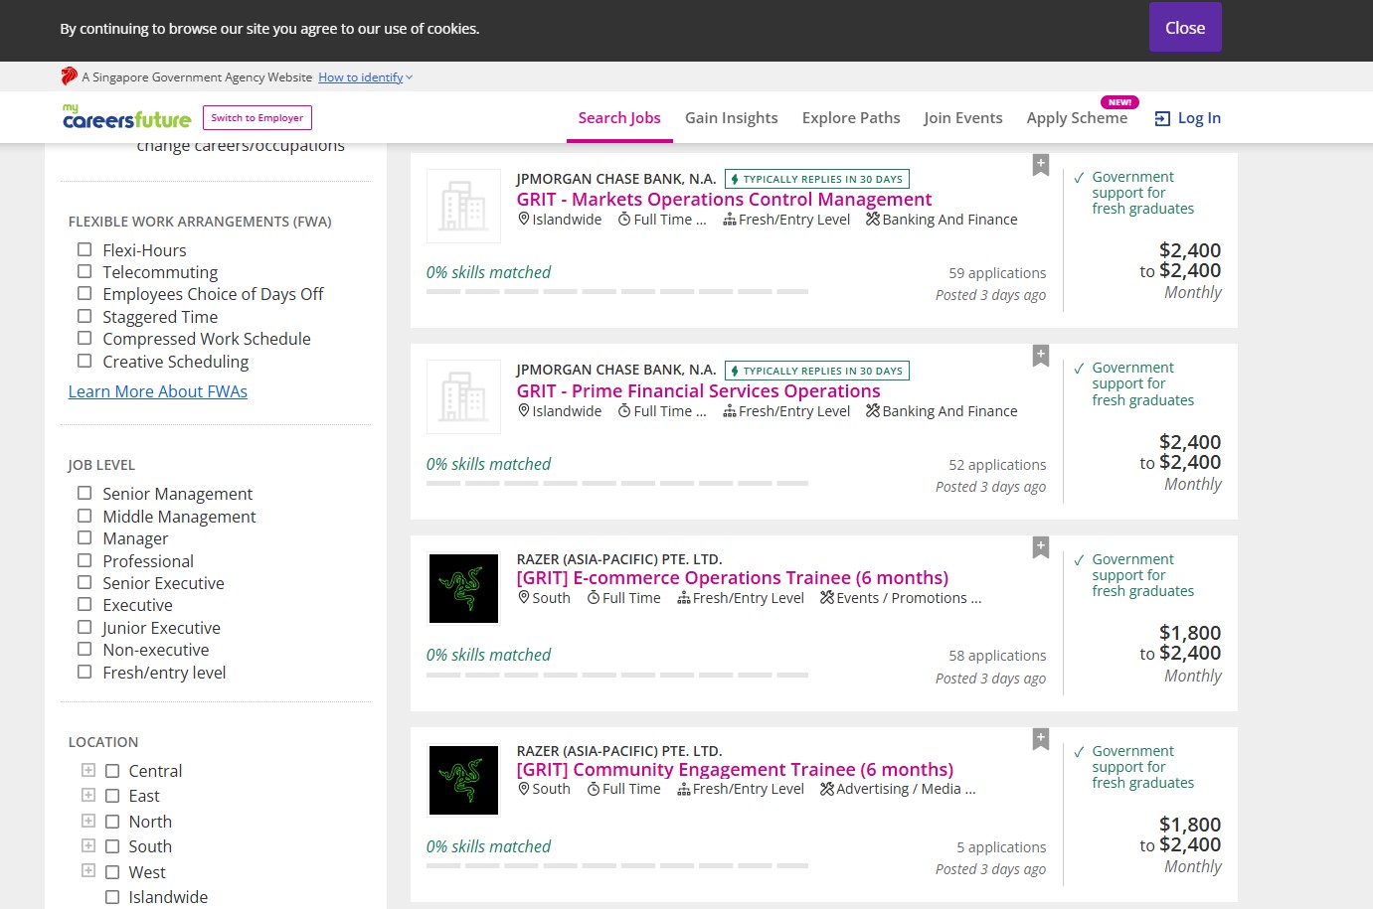Viewport: 1373px width, 909px height.
Task: Click JPMorgan placeholder company logo on first listing
Action: [x=463, y=206]
